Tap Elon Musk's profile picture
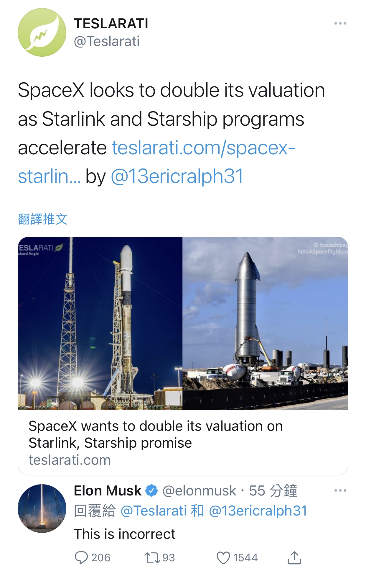 click(42, 508)
